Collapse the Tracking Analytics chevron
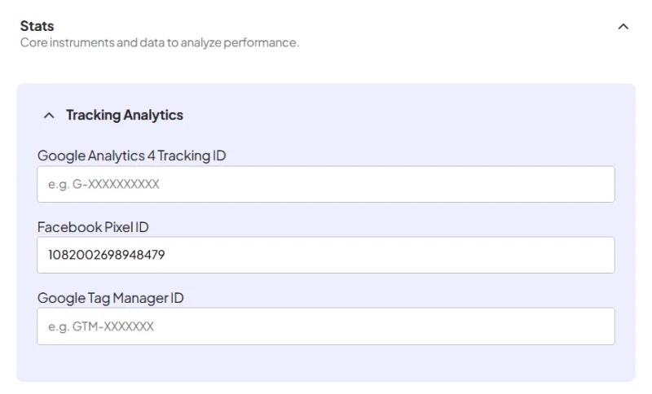 pyautogui.click(x=49, y=116)
